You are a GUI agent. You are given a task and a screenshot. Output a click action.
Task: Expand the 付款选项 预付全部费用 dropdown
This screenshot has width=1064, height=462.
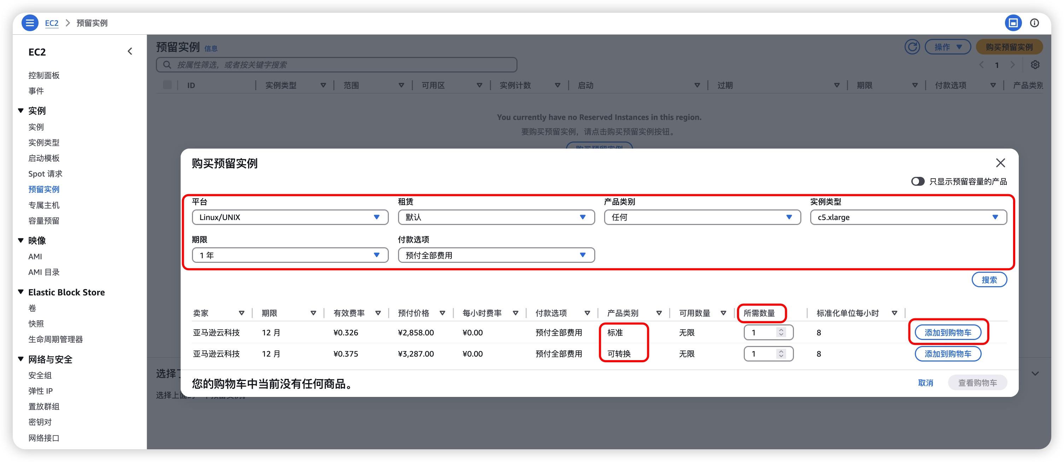(496, 255)
